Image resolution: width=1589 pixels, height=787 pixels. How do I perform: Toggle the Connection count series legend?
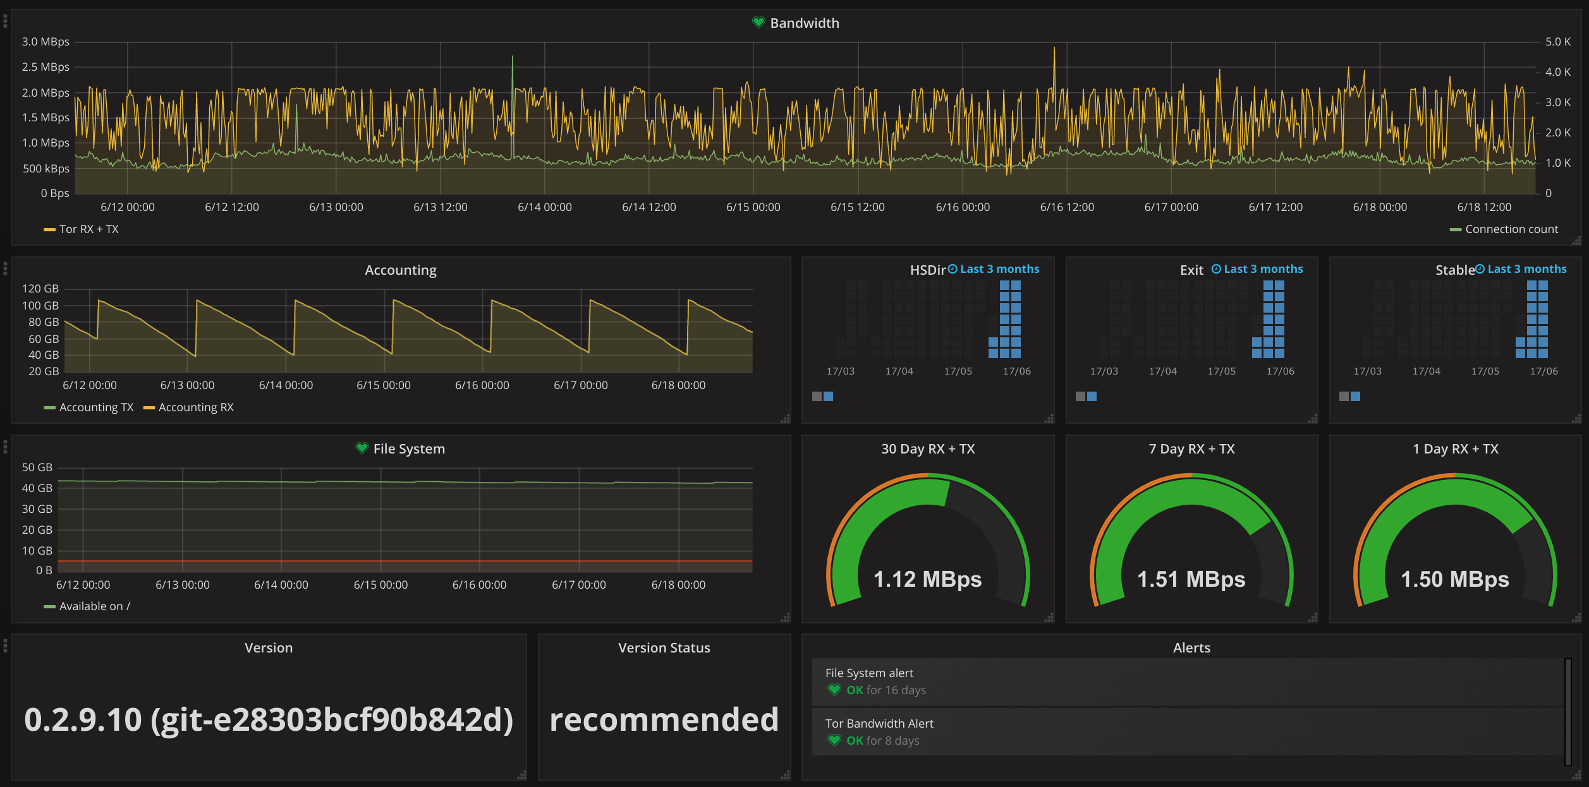pyautogui.click(x=1511, y=229)
